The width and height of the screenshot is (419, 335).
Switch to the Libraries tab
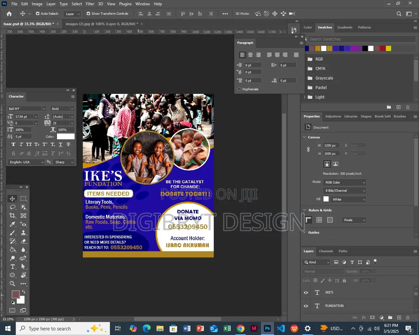pyautogui.click(x=351, y=116)
